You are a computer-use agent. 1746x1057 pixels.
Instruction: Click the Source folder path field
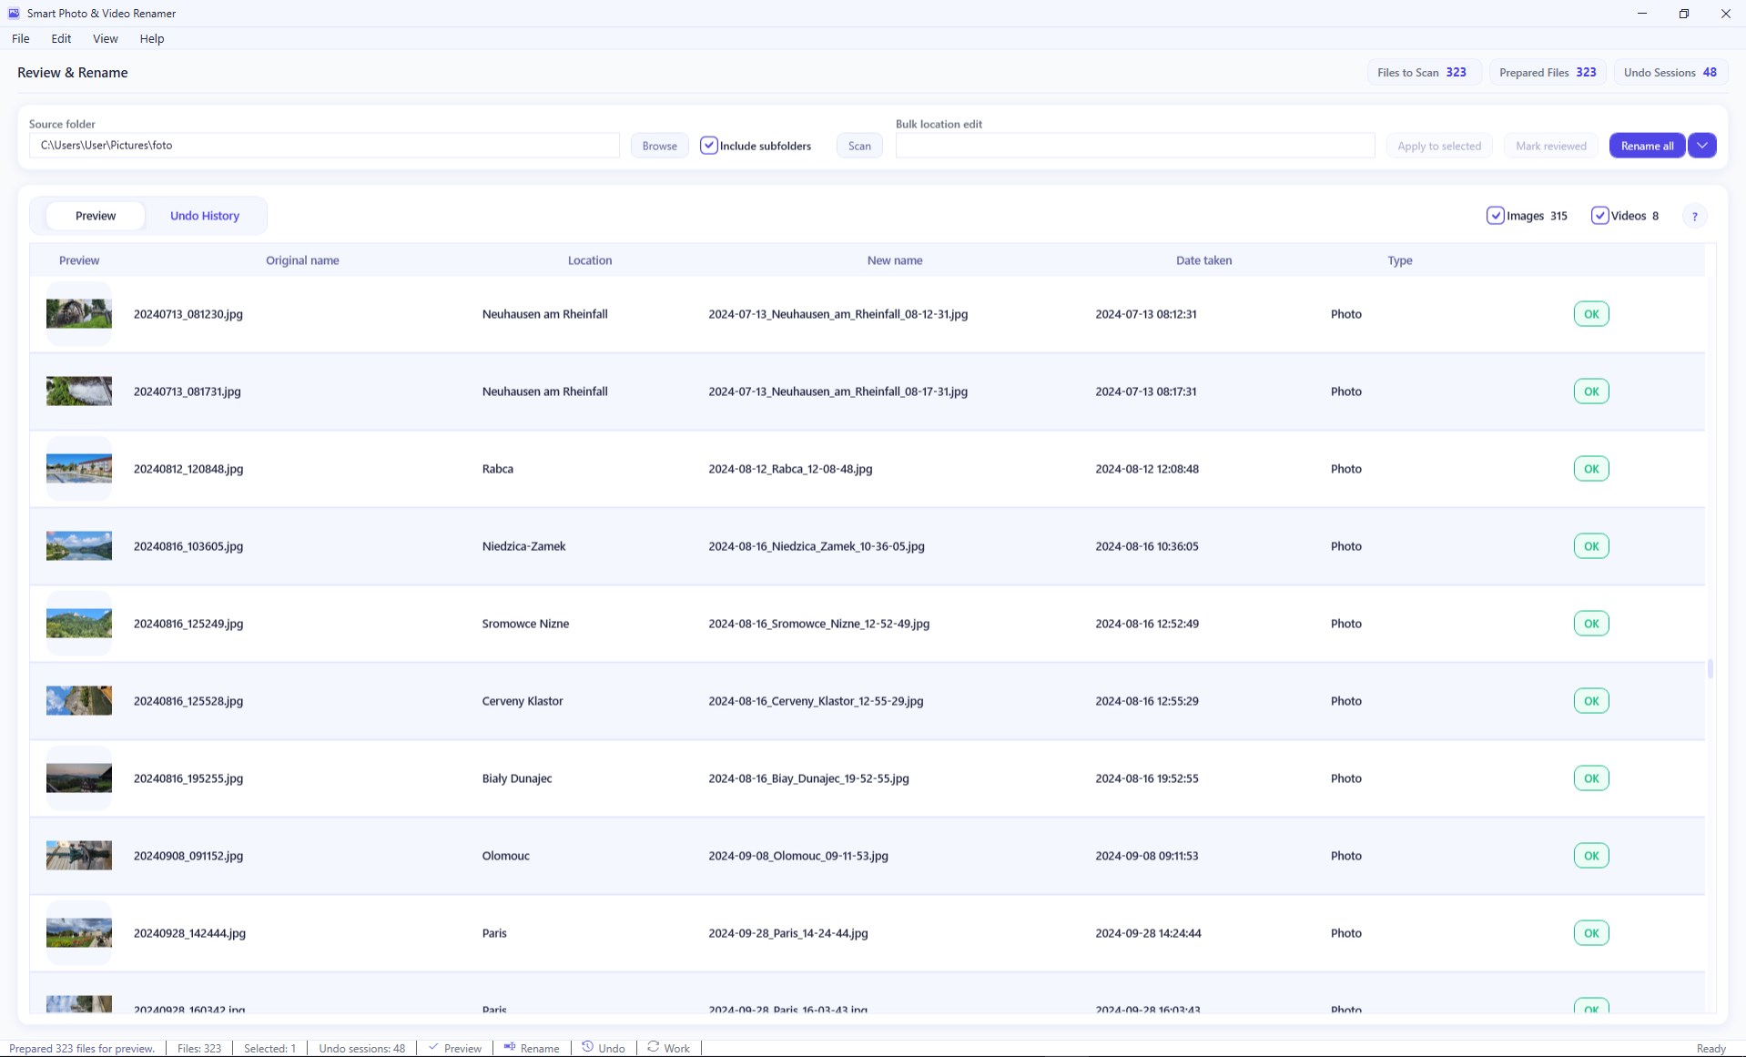[324, 146]
